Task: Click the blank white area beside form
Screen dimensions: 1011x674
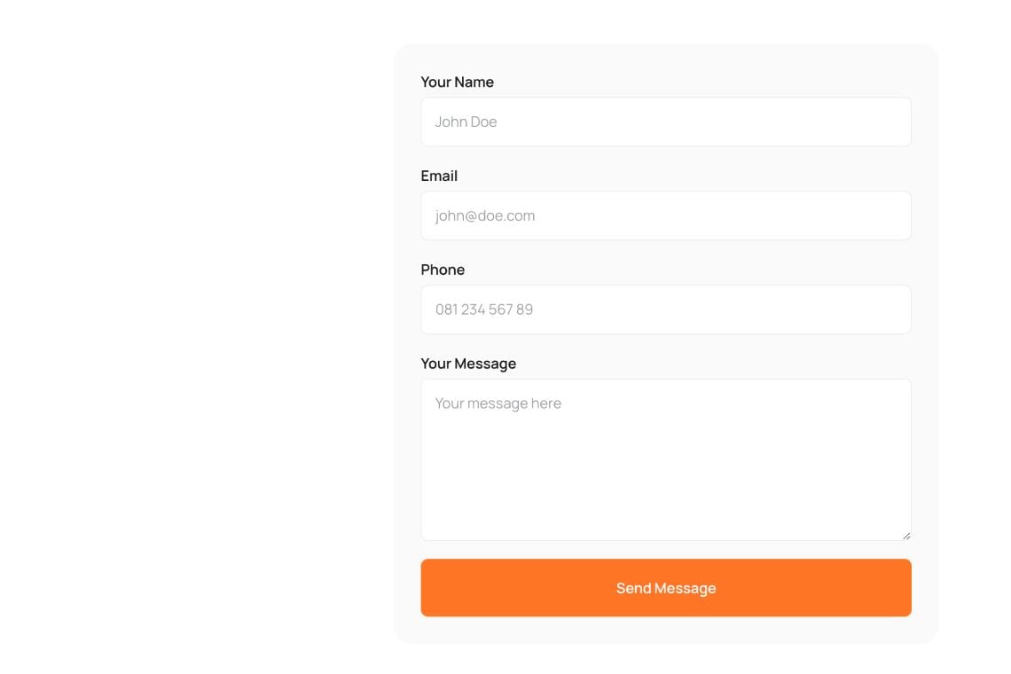Action: click(193, 335)
